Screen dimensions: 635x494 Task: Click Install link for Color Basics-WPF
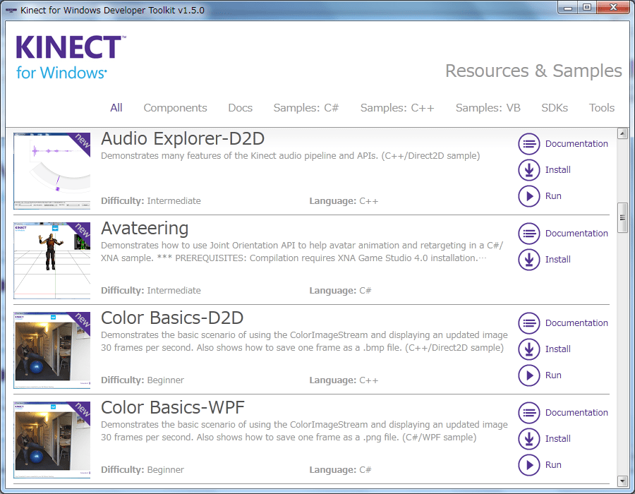[x=557, y=438]
